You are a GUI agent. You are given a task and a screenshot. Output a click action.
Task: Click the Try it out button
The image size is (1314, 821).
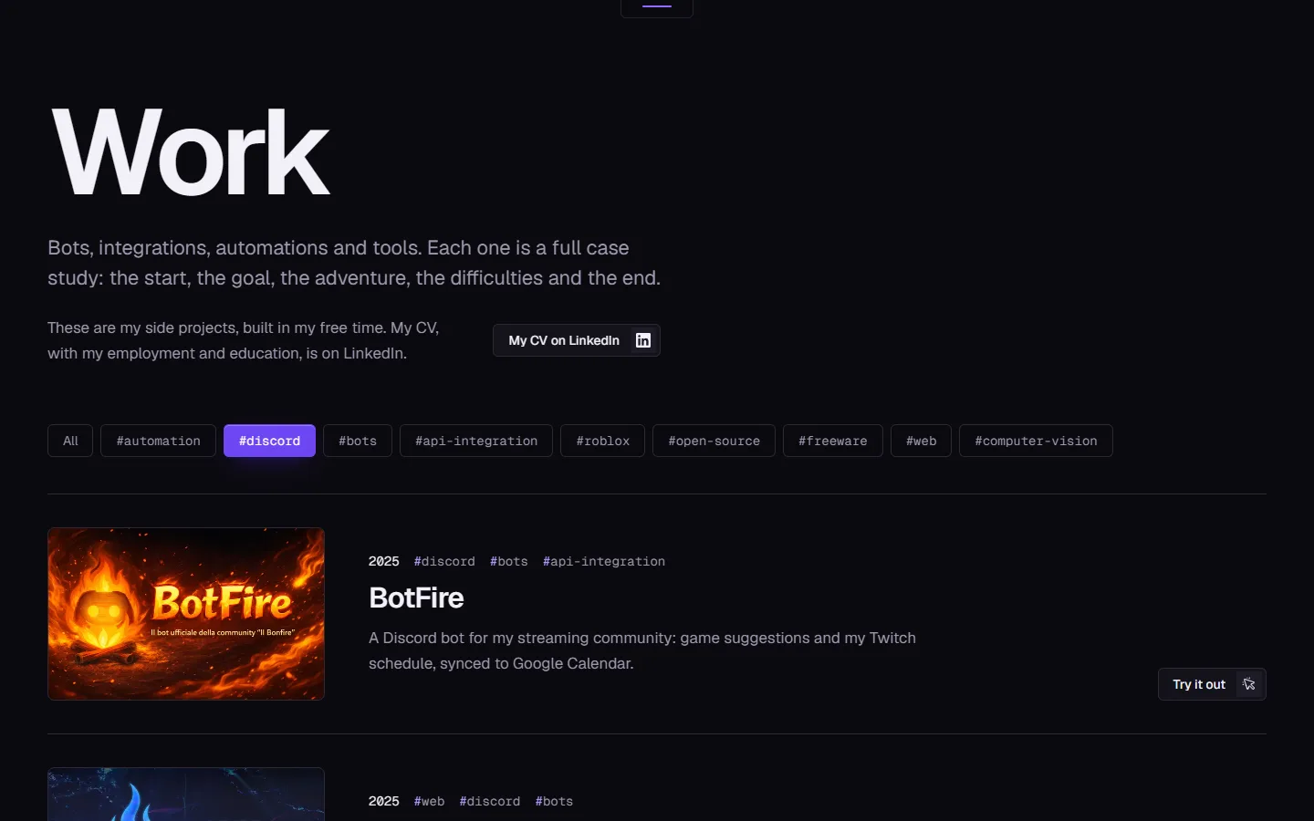click(x=1212, y=684)
